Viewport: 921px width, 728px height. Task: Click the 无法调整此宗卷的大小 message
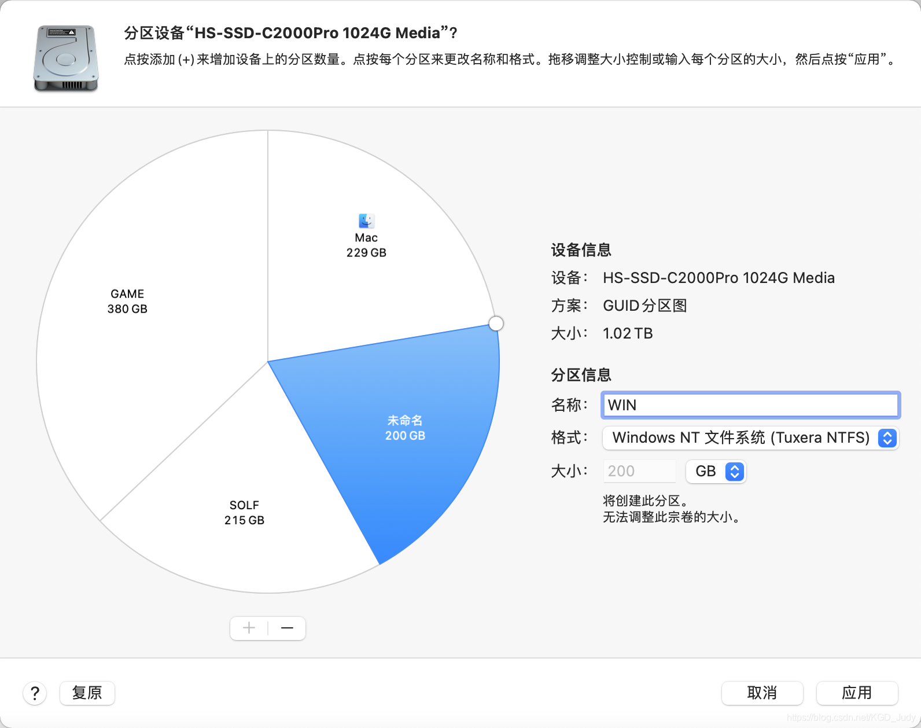click(x=672, y=517)
